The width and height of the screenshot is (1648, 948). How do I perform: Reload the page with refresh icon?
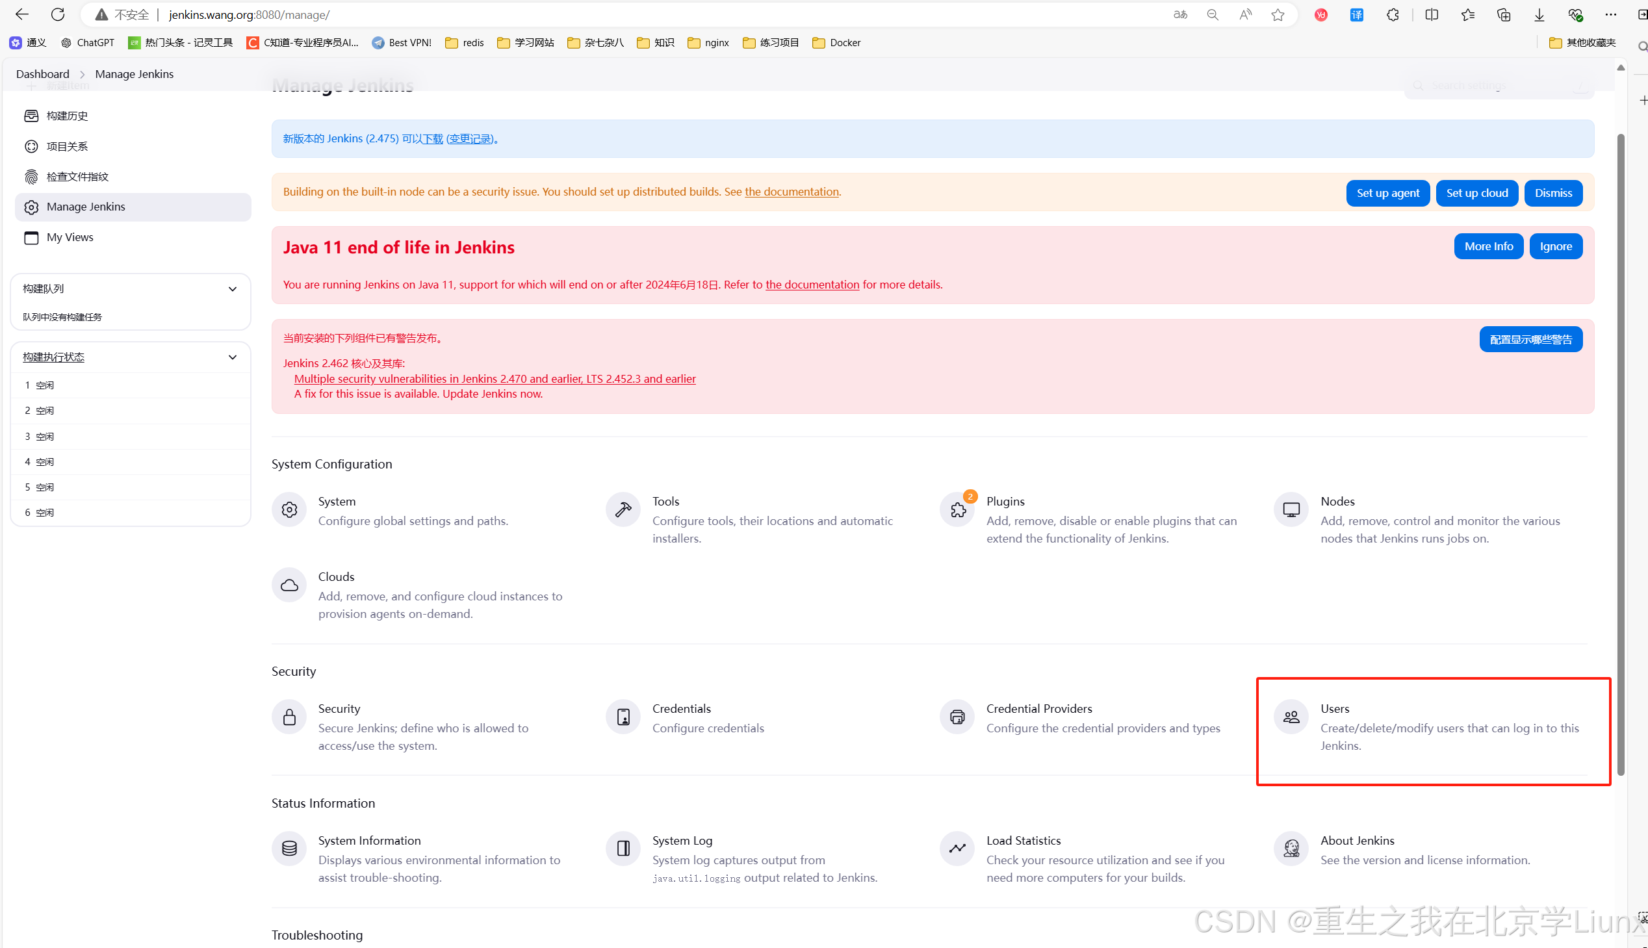(x=57, y=14)
